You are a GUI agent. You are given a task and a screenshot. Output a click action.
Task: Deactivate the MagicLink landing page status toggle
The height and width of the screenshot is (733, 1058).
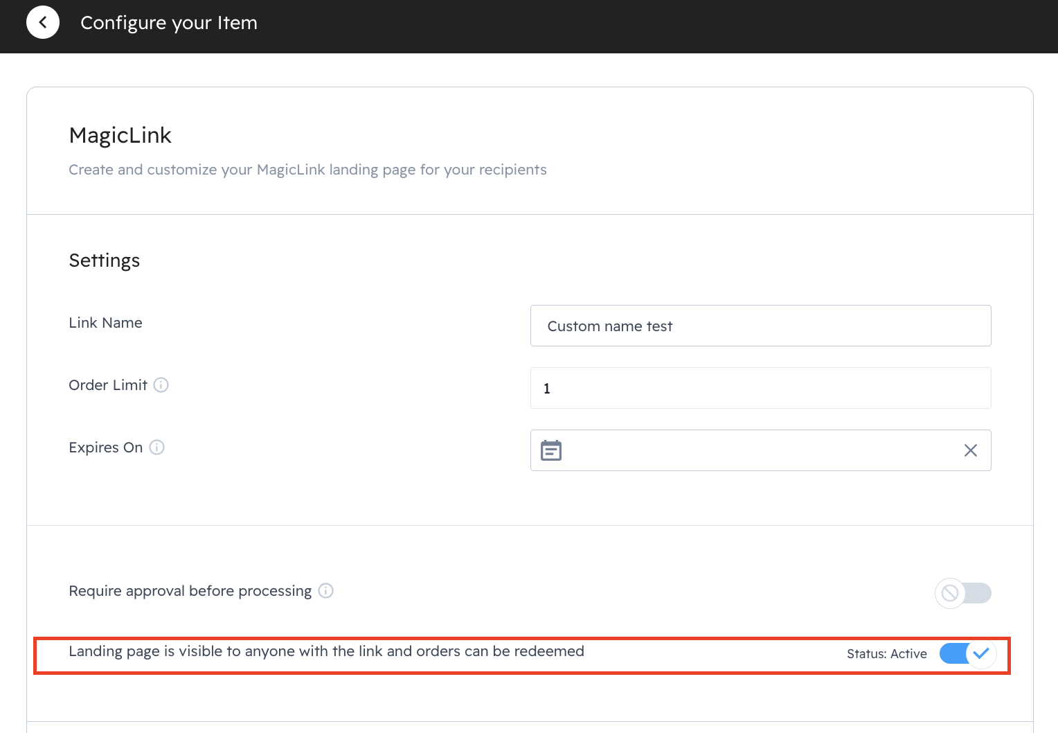(962, 653)
